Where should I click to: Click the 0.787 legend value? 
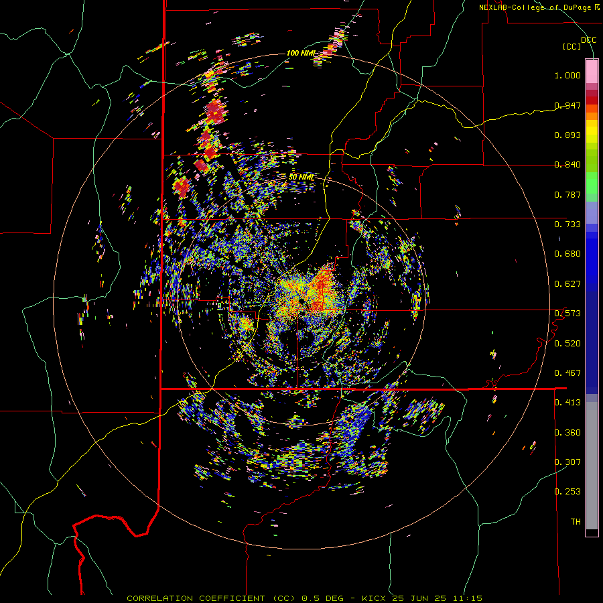click(567, 194)
